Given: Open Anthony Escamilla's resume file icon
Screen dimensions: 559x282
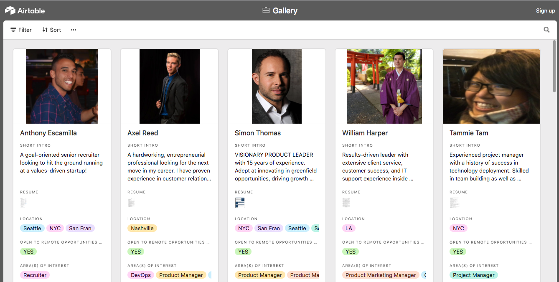Looking at the screenshot, I should pyautogui.click(x=23, y=203).
